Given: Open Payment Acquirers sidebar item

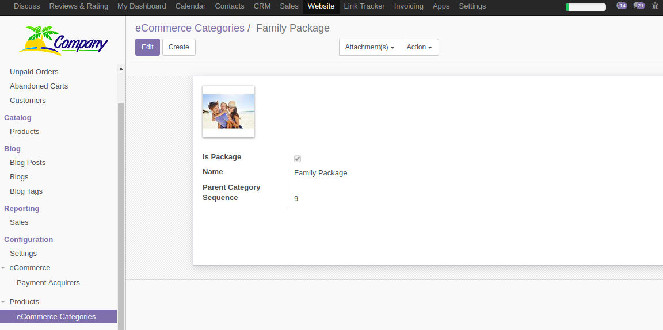Looking at the screenshot, I should click(48, 283).
